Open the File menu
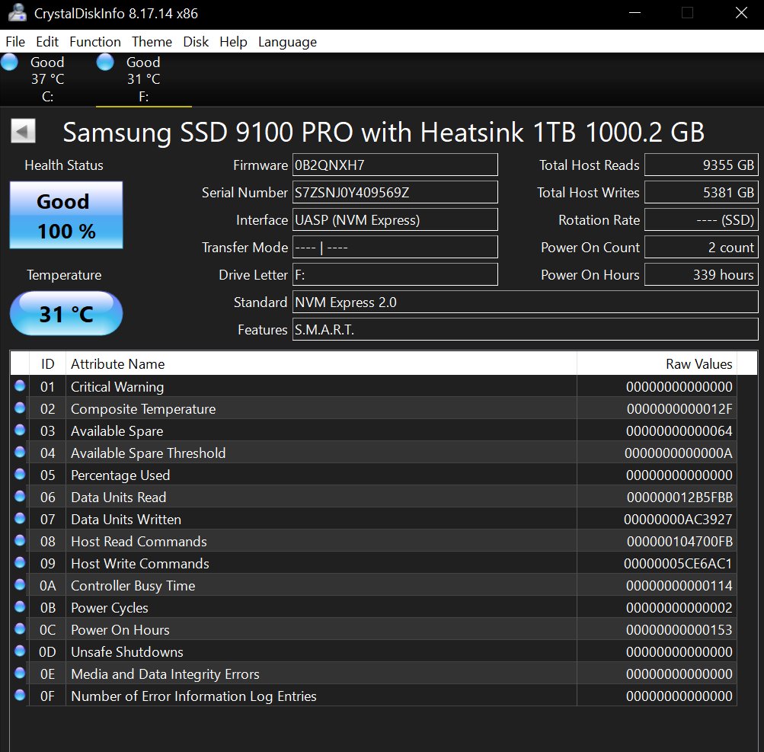The width and height of the screenshot is (764, 752). [x=15, y=42]
